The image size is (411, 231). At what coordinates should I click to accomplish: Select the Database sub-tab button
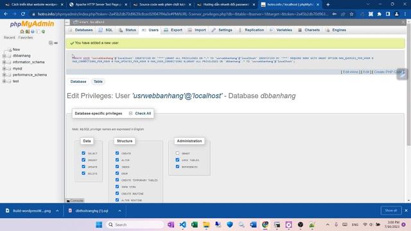[78, 81]
